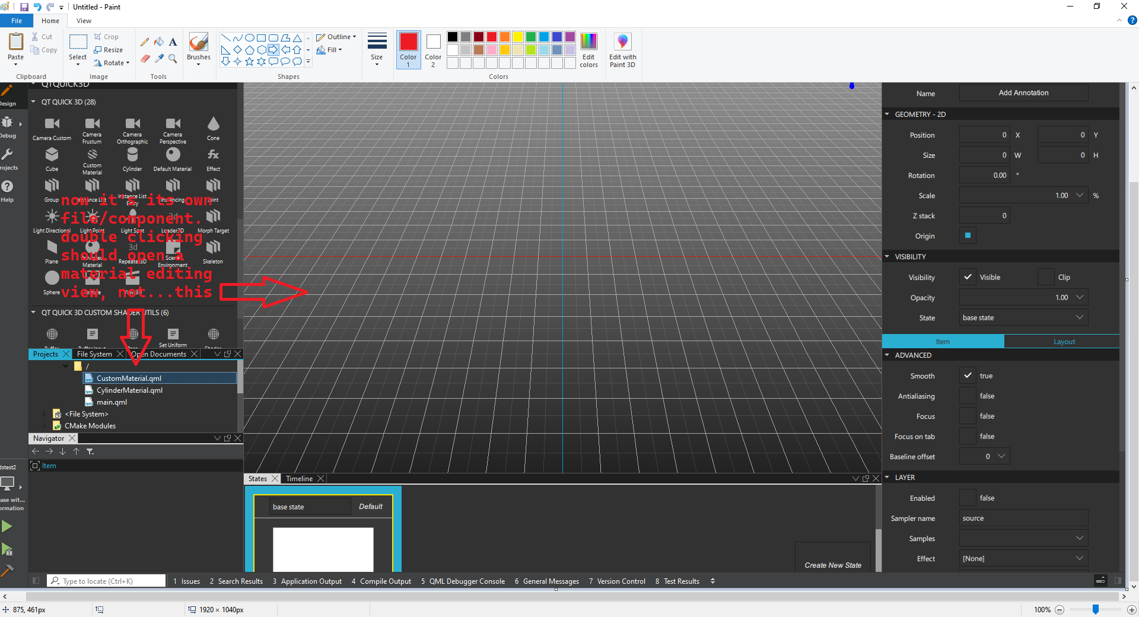Collapse the GEOMETRY - 2D section
The width and height of the screenshot is (1139, 617).
click(x=887, y=115)
